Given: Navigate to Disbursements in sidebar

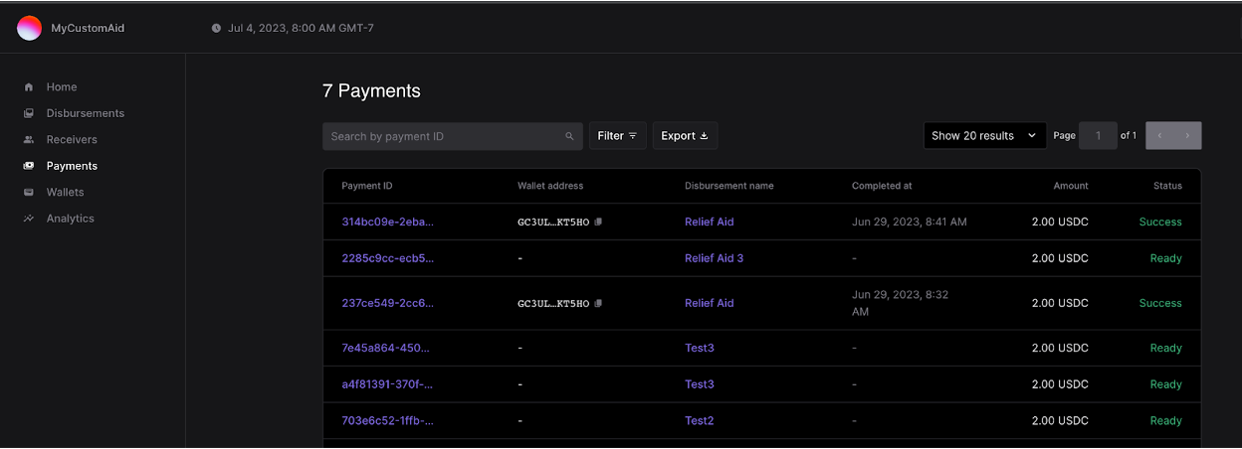Looking at the screenshot, I should click(x=85, y=113).
